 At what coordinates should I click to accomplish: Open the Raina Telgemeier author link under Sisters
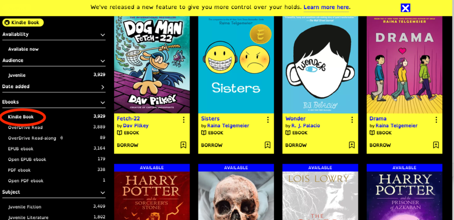(x=228, y=126)
